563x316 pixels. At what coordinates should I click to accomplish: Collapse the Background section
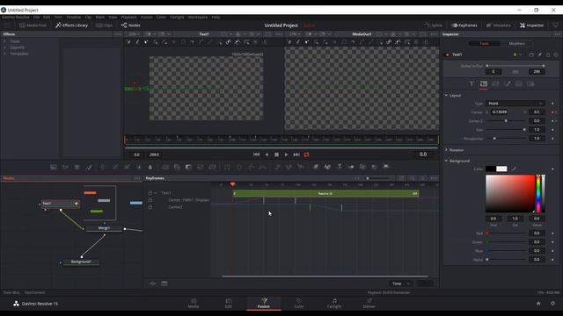(446, 161)
